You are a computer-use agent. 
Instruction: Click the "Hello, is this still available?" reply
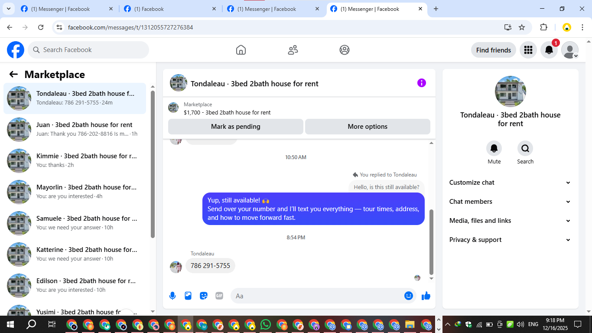coord(387,187)
